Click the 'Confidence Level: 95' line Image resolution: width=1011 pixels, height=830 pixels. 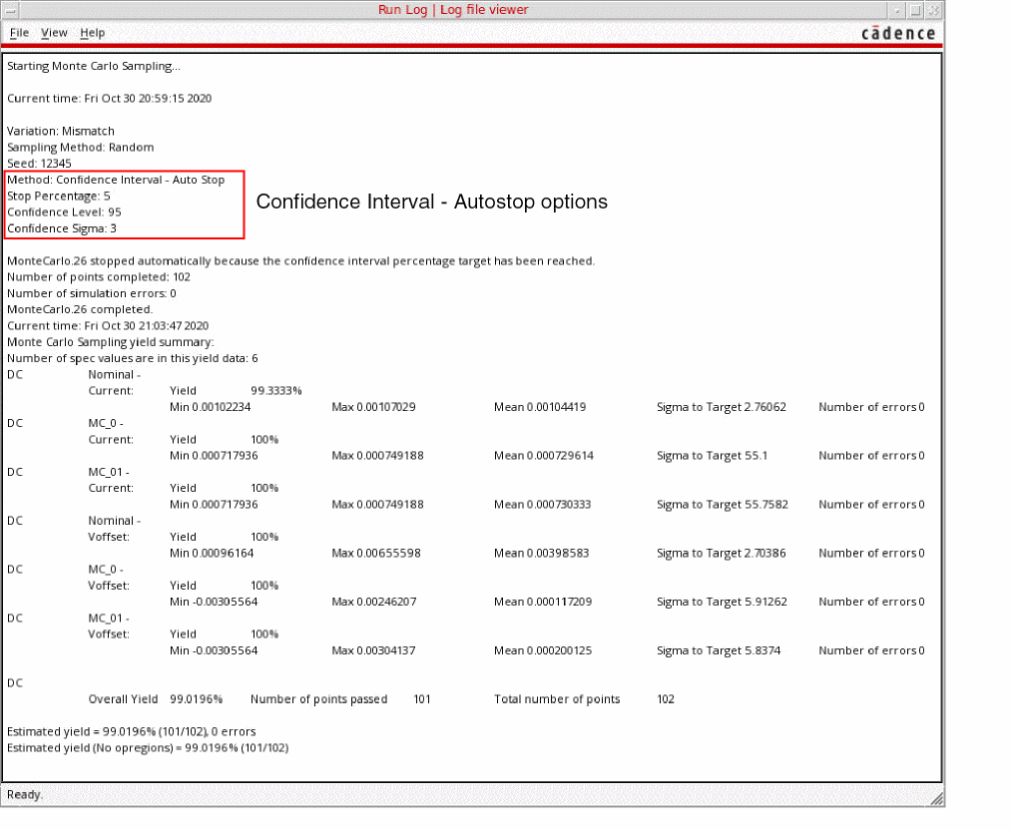click(64, 212)
